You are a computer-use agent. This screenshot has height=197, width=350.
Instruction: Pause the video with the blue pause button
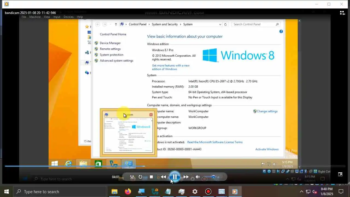[x=175, y=177]
